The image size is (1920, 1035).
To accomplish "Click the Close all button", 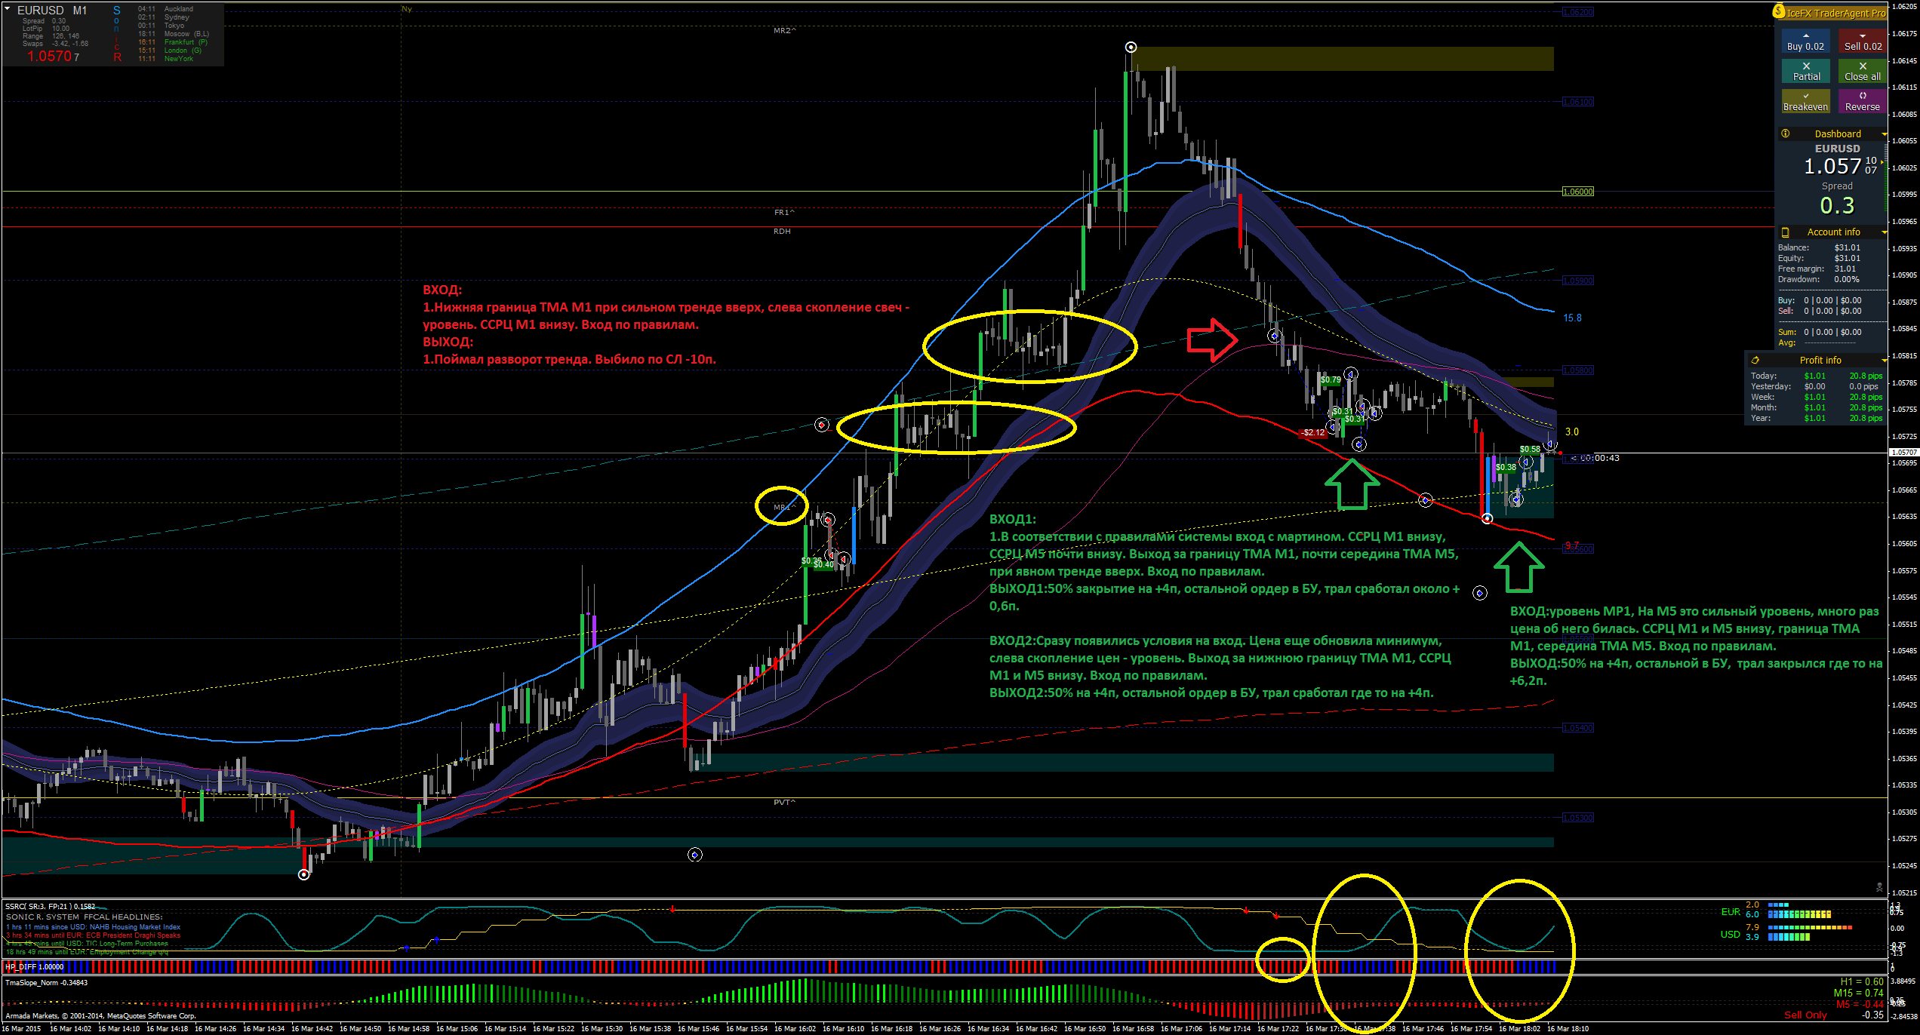I will click(x=1863, y=71).
